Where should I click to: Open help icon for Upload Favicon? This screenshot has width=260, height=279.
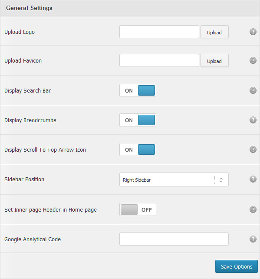click(253, 60)
